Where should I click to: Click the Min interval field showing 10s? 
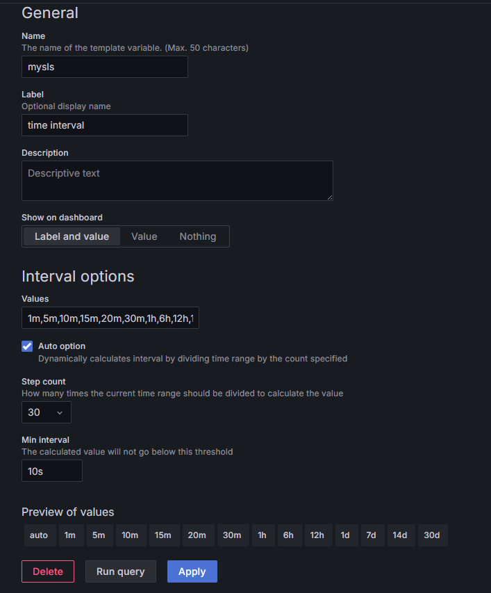[52, 471]
